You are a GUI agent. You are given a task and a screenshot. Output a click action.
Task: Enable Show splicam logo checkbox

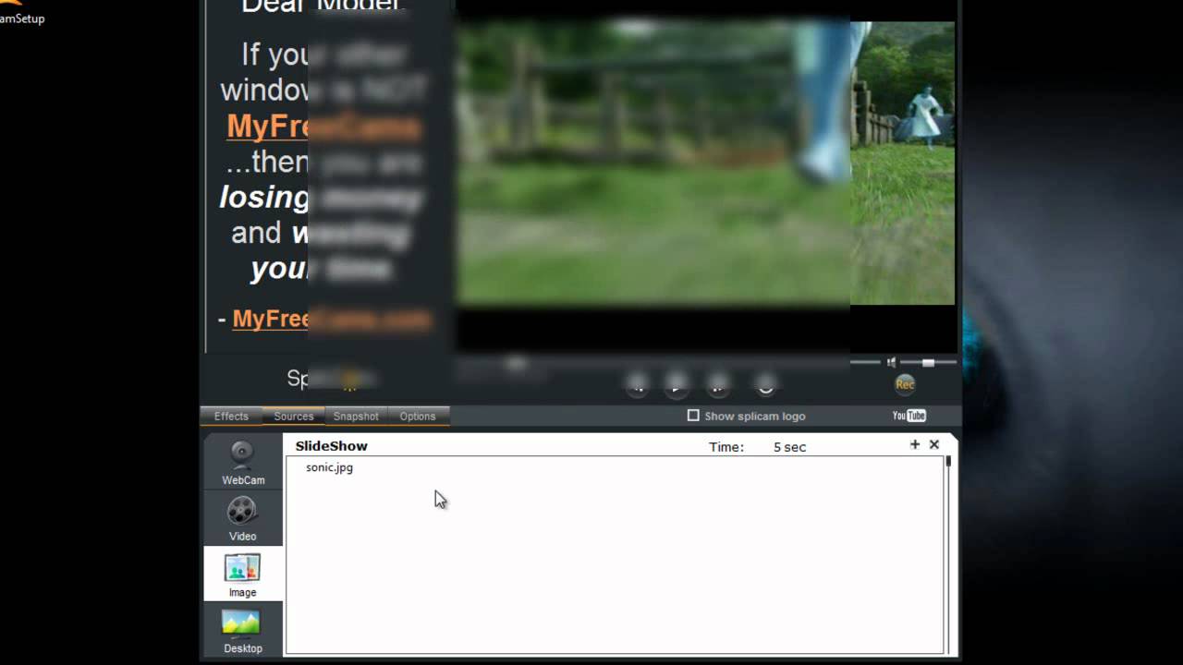693,416
